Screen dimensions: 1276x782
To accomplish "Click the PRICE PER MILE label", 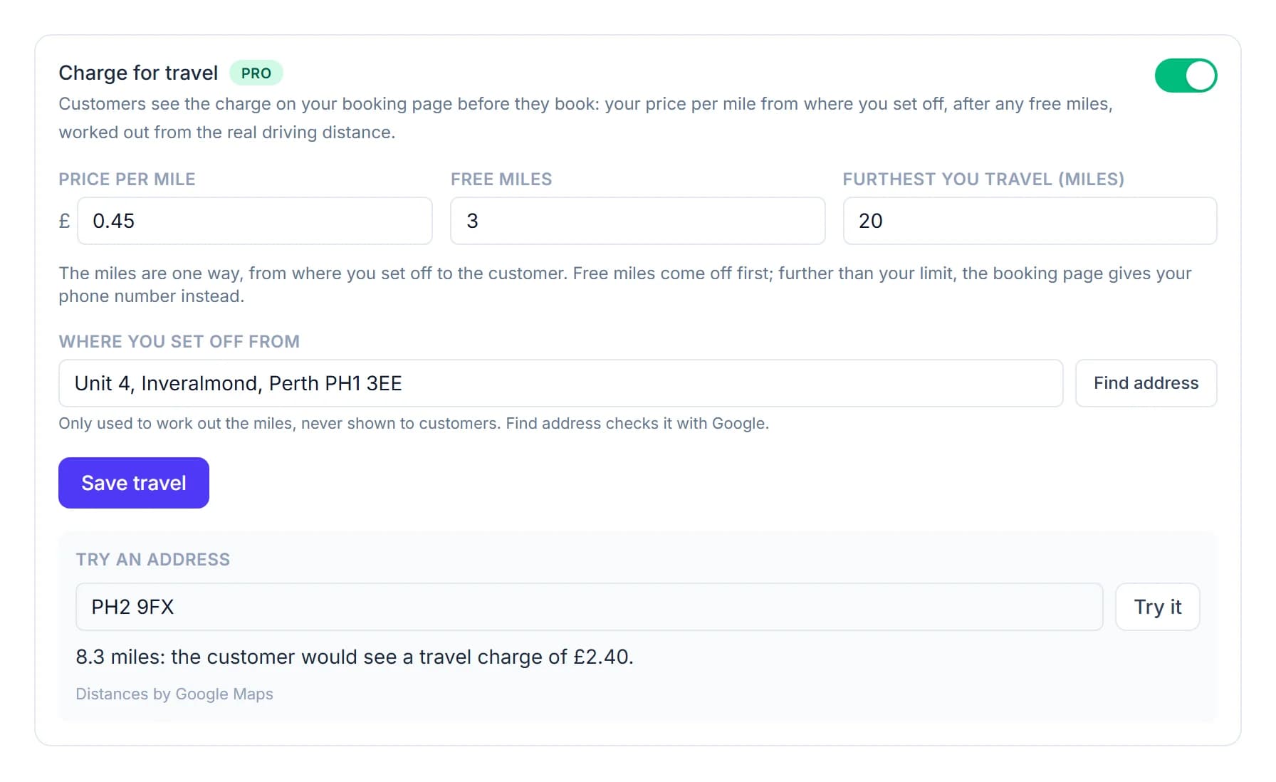I will click(127, 179).
